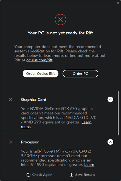Image resolution: width=121 pixels, height=181 pixels.
Task: Click the Save Results label
Action: click(x=85, y=175)
